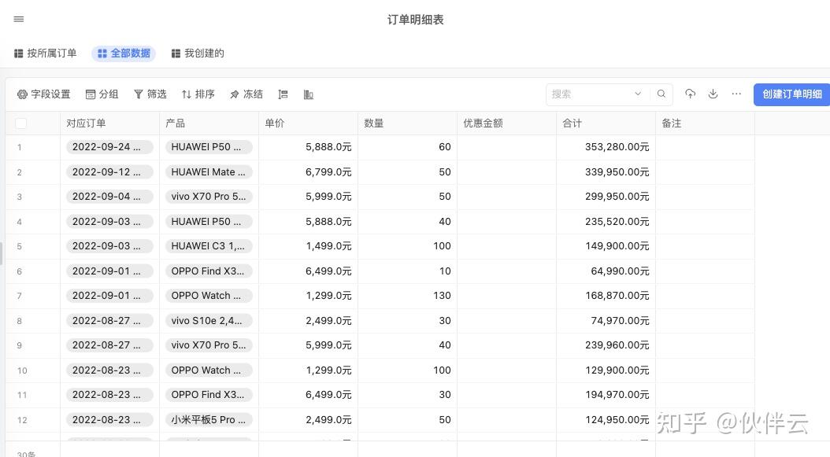Open the 筛选 filter option
Viewport: 830px width, 457px height.
pos(150,94)
